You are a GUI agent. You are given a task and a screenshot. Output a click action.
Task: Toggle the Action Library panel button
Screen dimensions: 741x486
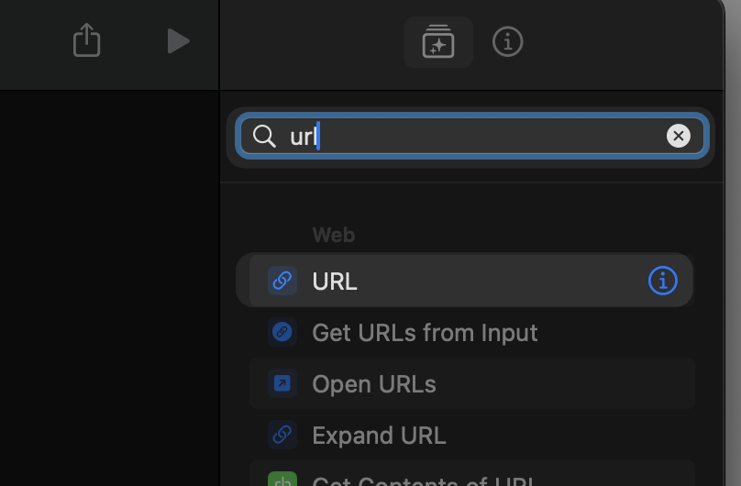coord(438,41)
